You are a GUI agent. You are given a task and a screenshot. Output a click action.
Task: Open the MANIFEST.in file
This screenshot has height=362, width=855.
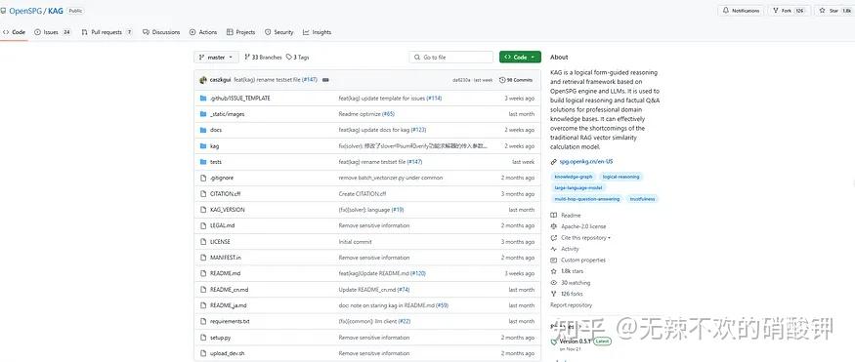click(226, 258)
